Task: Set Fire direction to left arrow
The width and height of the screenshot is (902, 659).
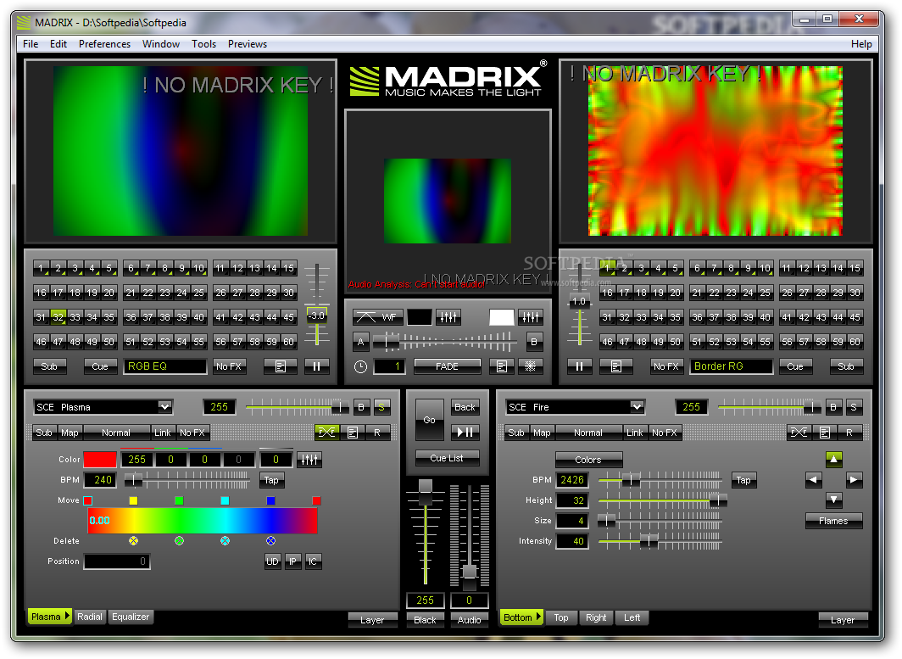Action: point(814,479)
